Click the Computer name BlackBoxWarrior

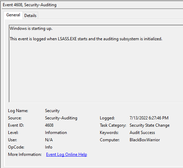point(145,140)
